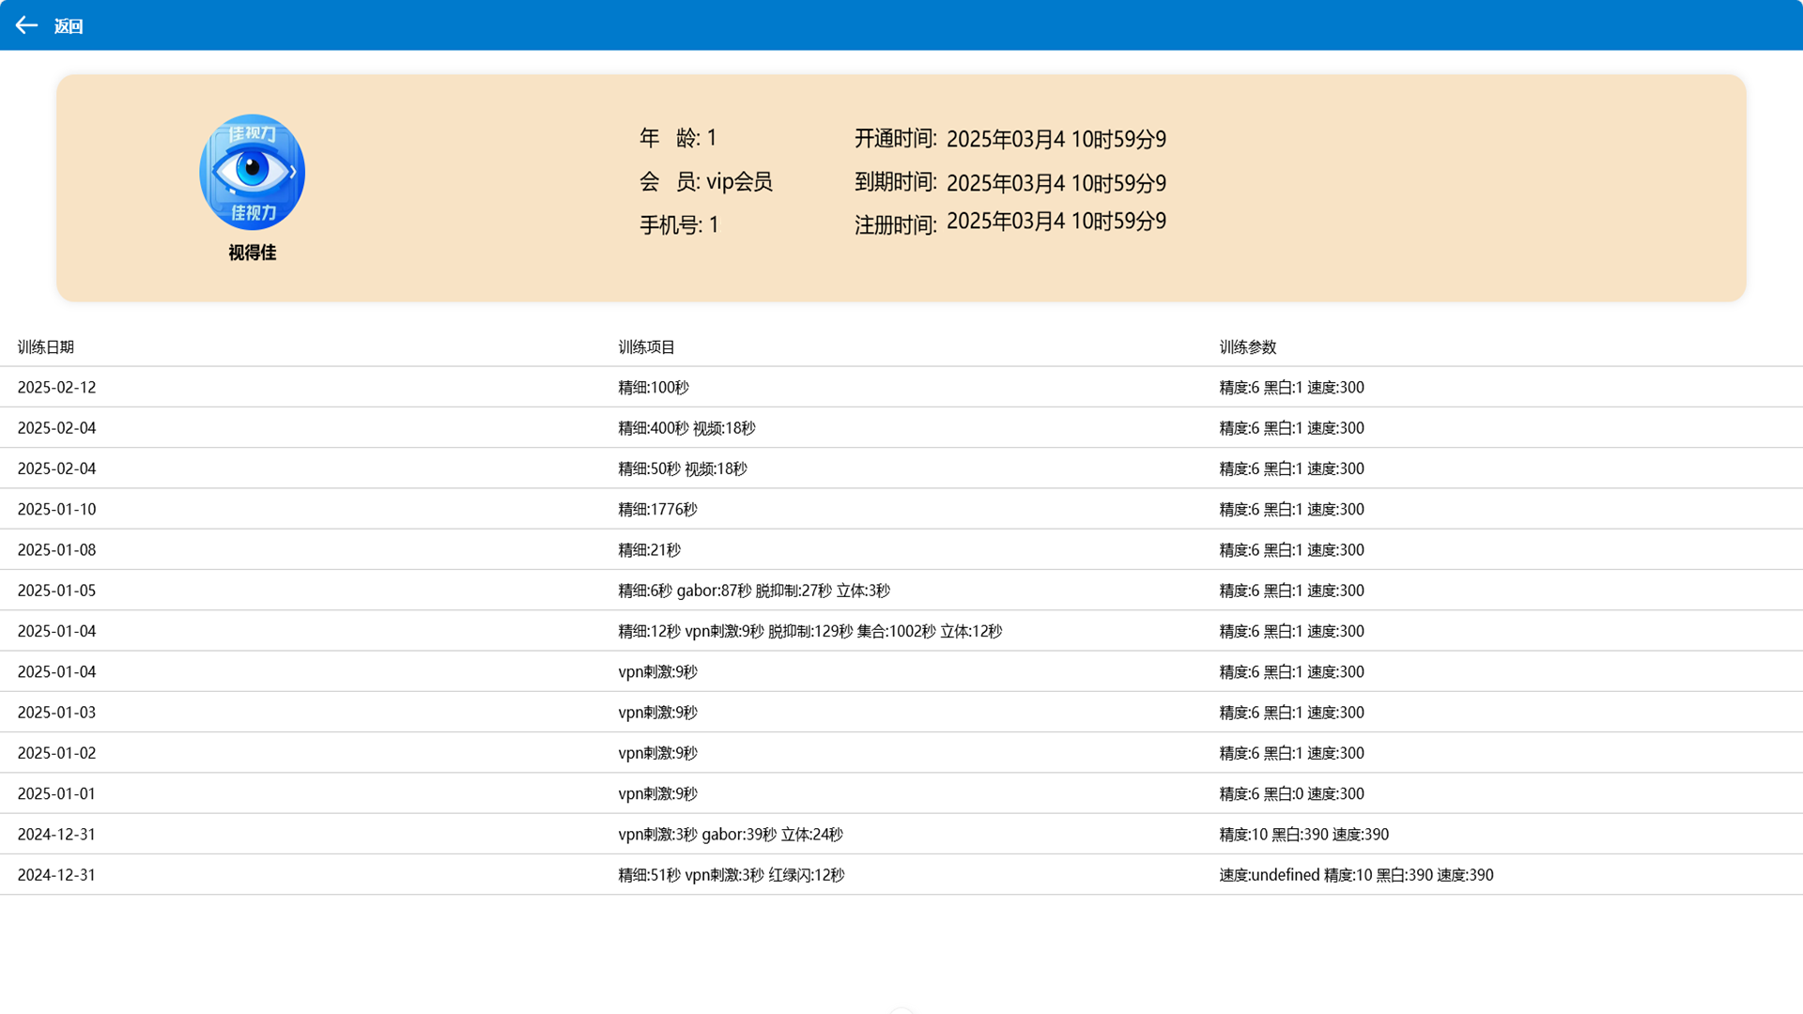Viewport: 1803px width, 1014px height.
Task: Click the 手机号 value showing 1
Action: 716,224
